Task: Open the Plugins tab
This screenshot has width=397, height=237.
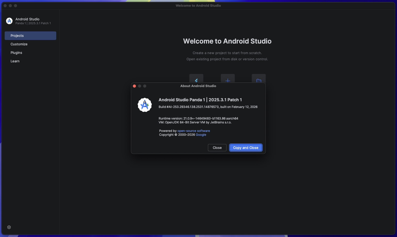Action: 16,53
